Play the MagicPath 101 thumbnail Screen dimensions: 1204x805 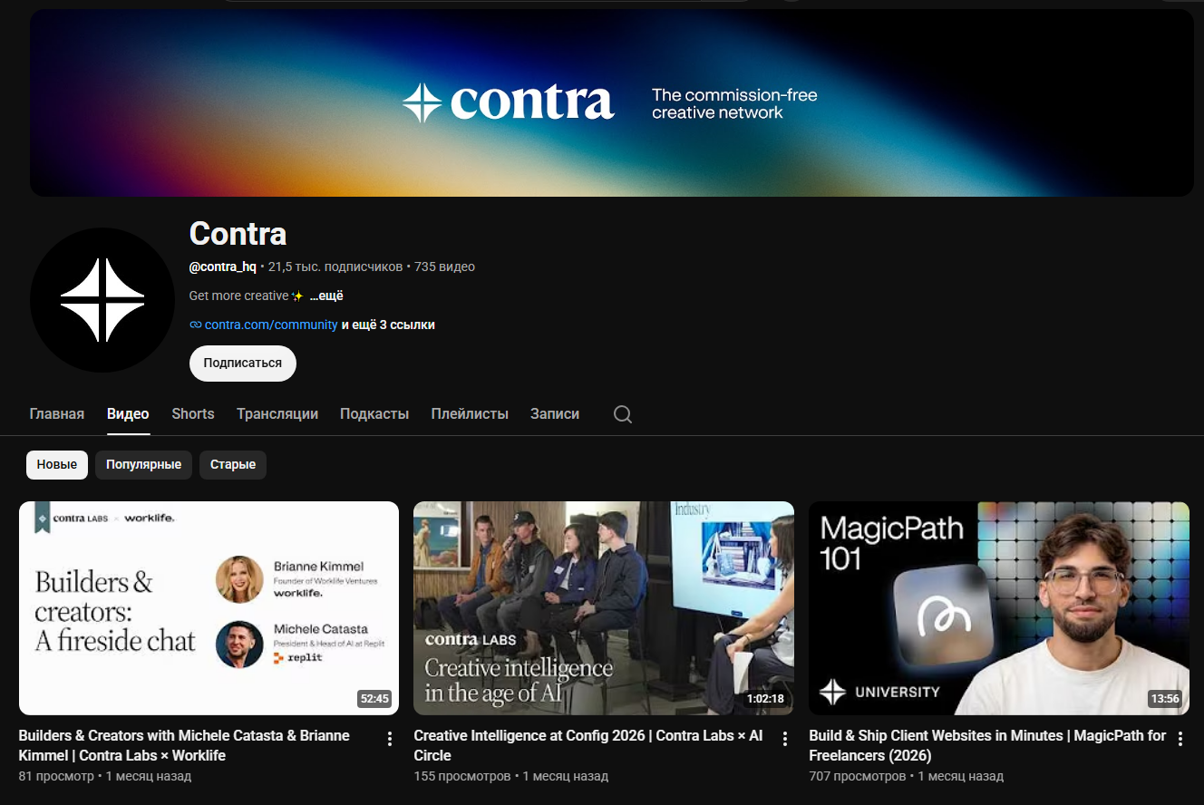(x=999, y=608)
